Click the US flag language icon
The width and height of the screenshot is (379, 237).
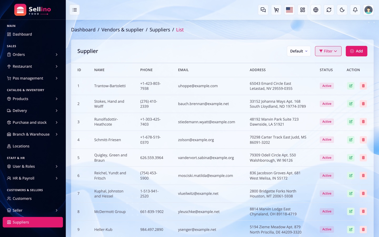click(x=289, y=10)
